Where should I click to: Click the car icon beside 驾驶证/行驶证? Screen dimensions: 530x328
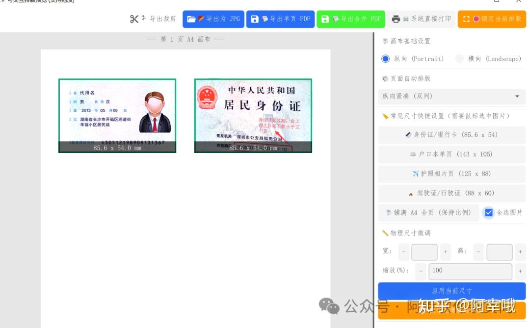(x=411, y=194)
